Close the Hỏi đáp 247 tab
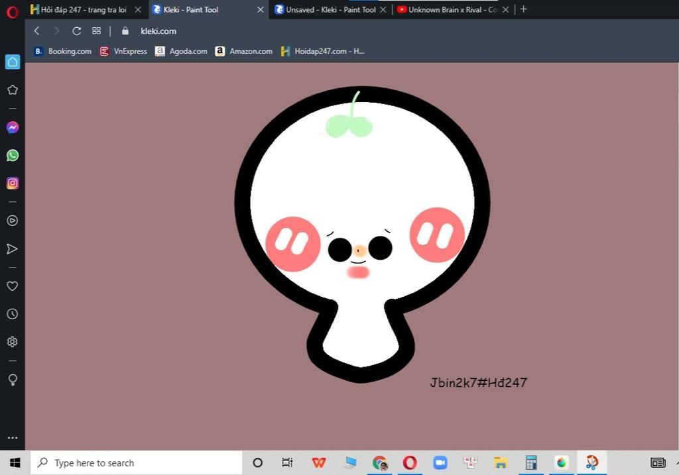Screen dimensions: 679x475 pyautogui.click(x=138, y=9)
